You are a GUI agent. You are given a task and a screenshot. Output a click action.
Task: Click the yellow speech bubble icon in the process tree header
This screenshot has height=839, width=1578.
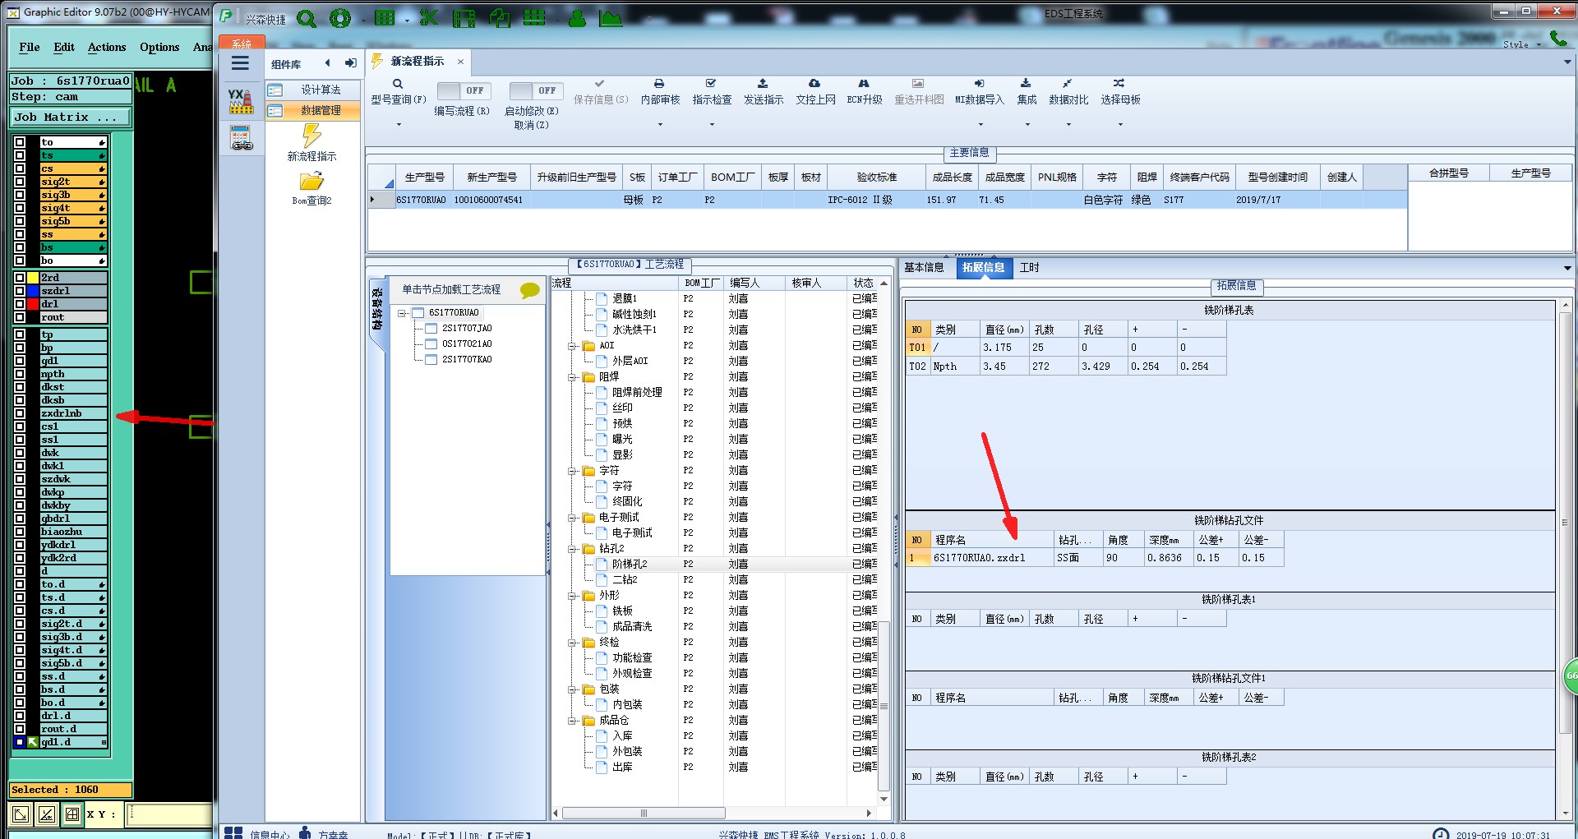coord(530,289)
